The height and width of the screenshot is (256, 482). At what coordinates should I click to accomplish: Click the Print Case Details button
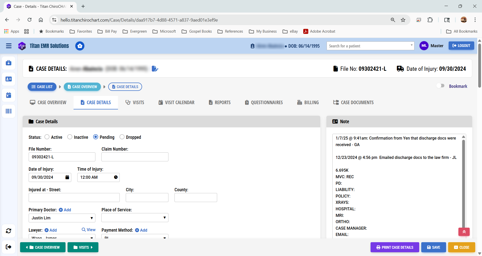(x=394, y=247)
